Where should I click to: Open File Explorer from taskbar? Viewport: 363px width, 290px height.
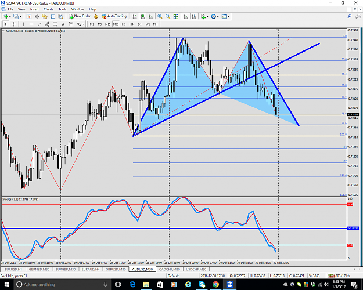146,284
